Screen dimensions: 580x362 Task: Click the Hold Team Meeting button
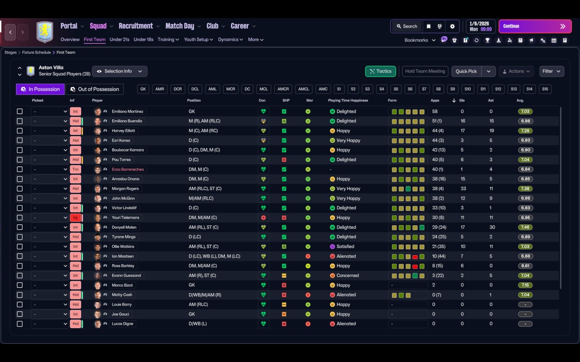[x=425, y=71]
